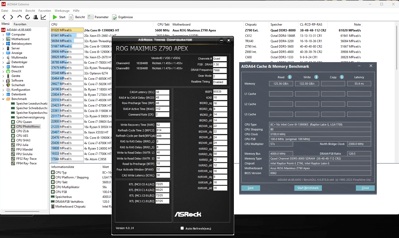Click the CAS# Latency (tCL) field

(x=162, y=92)
